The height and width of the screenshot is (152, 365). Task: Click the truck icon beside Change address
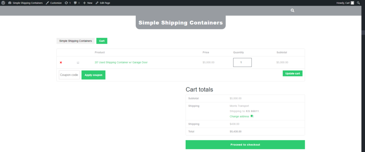click(x=252, y=116)
